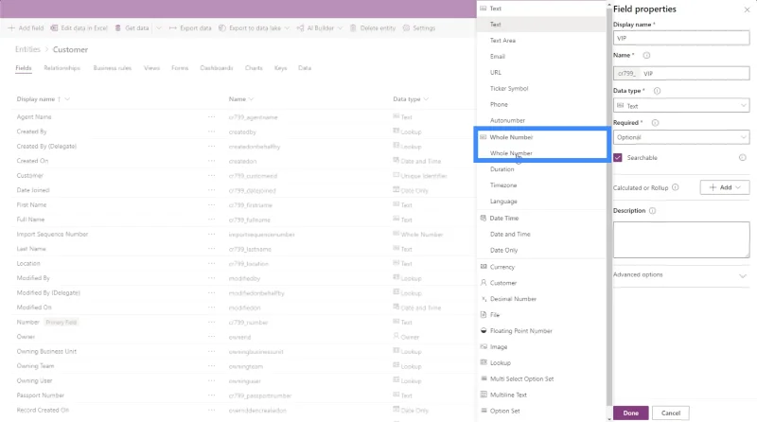The image size is (757, 422).
Task: Open the Data type dropdown
Action: coord(681,106)
